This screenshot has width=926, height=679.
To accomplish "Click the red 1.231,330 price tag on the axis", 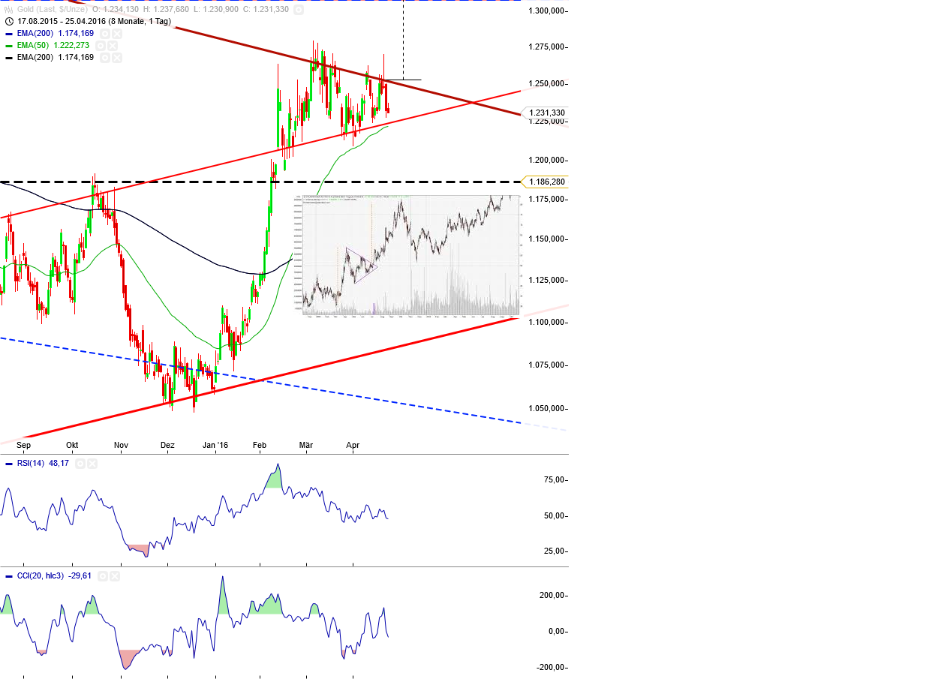I will pyautogui.click(x=546, y=114).
